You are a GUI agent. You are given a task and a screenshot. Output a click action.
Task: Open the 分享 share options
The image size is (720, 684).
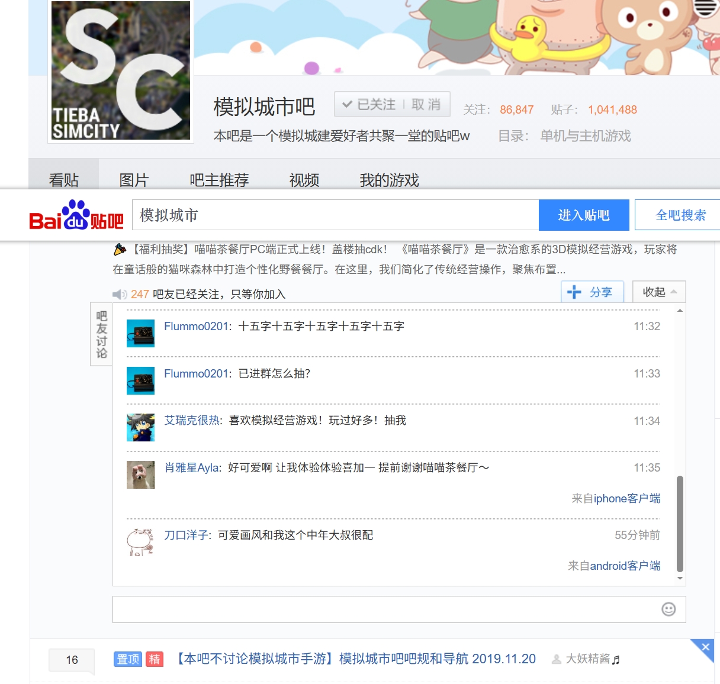pyautogui.click(x=592, y=292)
